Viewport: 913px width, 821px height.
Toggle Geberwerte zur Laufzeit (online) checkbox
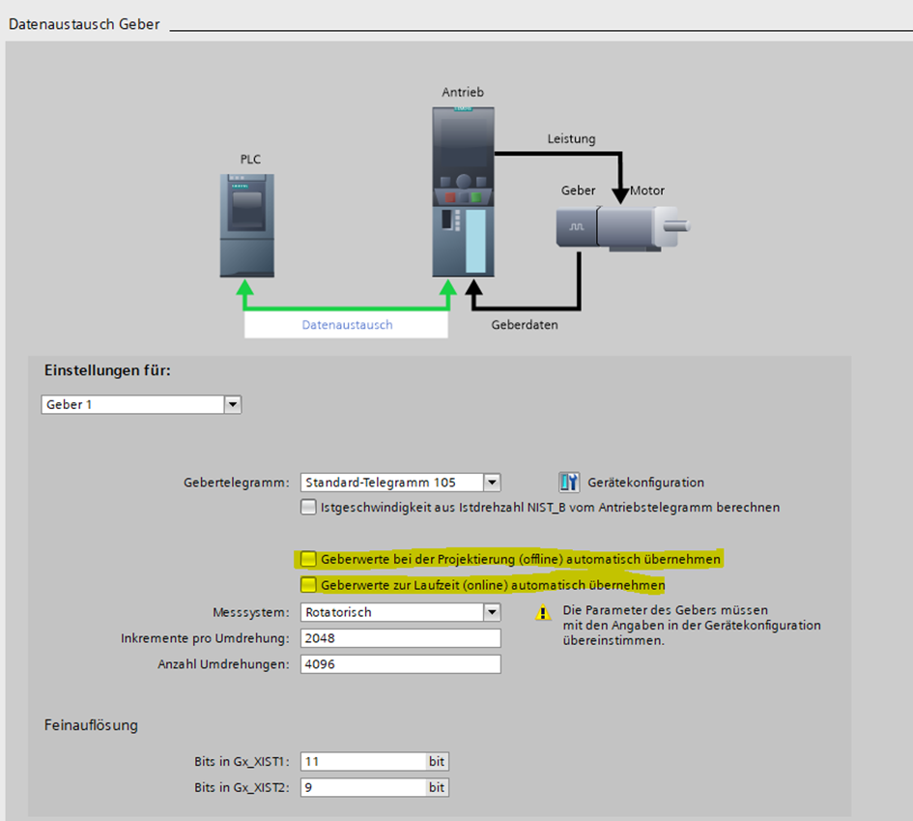[x=308, y=585]
